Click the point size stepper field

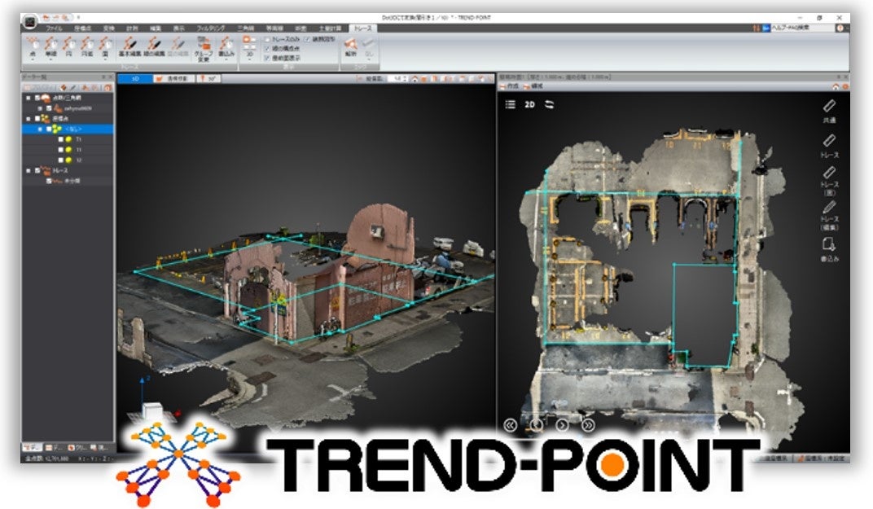pos(397,79)
